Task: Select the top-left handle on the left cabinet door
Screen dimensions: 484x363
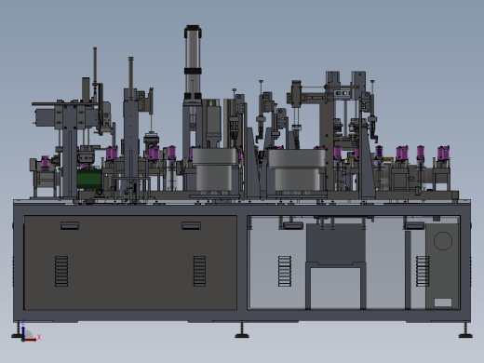Action: pos(70,225)
